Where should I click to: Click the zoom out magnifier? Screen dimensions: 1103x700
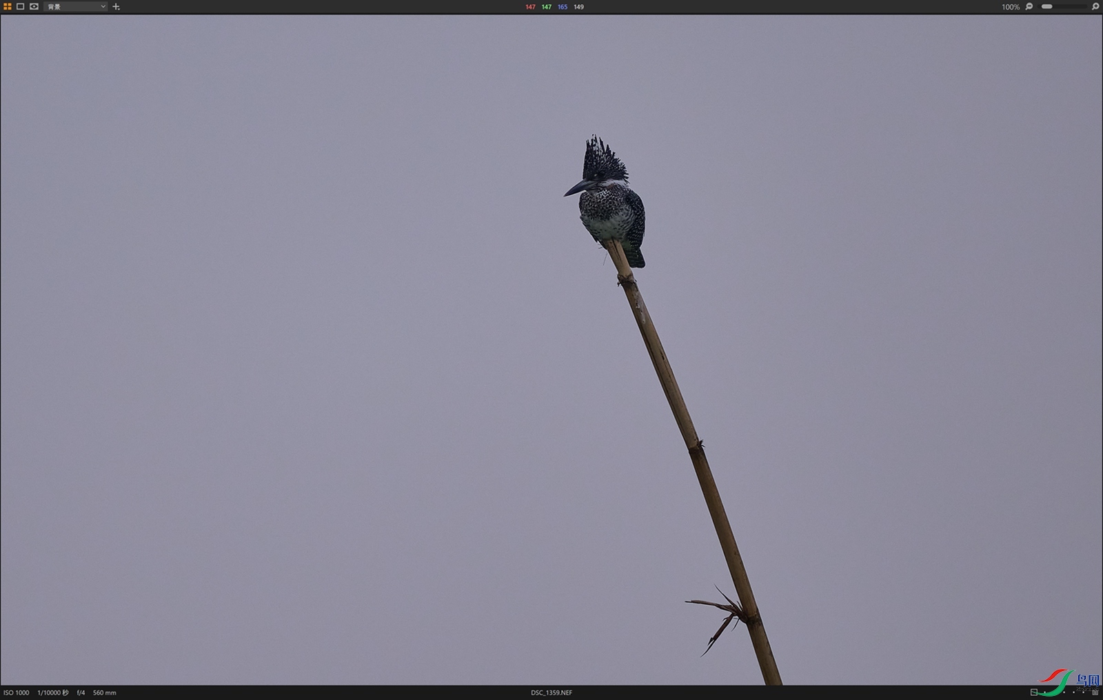click(x=1029, y=6)
